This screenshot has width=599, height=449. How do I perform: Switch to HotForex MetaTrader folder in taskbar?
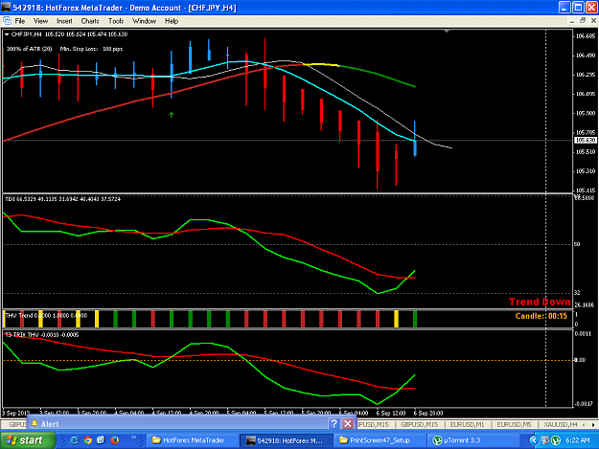(x=192, y=440)
